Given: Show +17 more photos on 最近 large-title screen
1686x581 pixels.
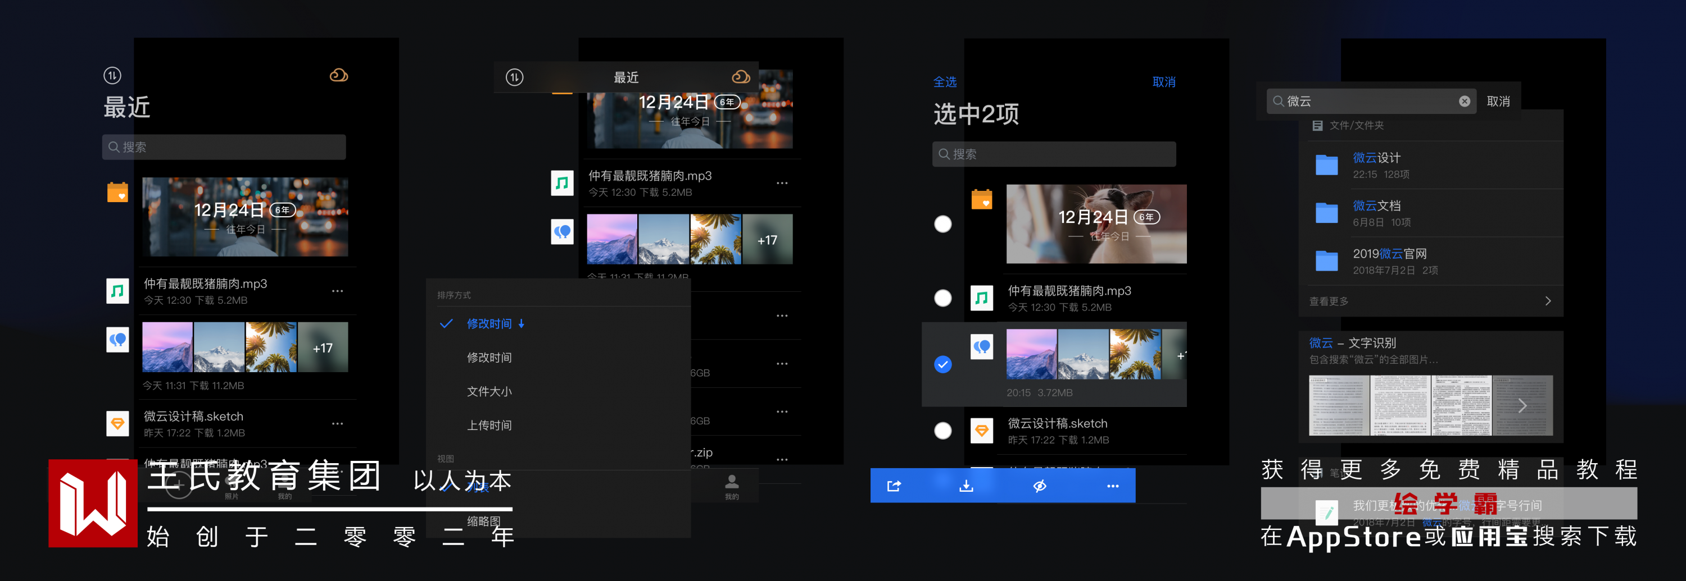Looking at the screenshot, I should pyautogui.click(x=323, y=347).
